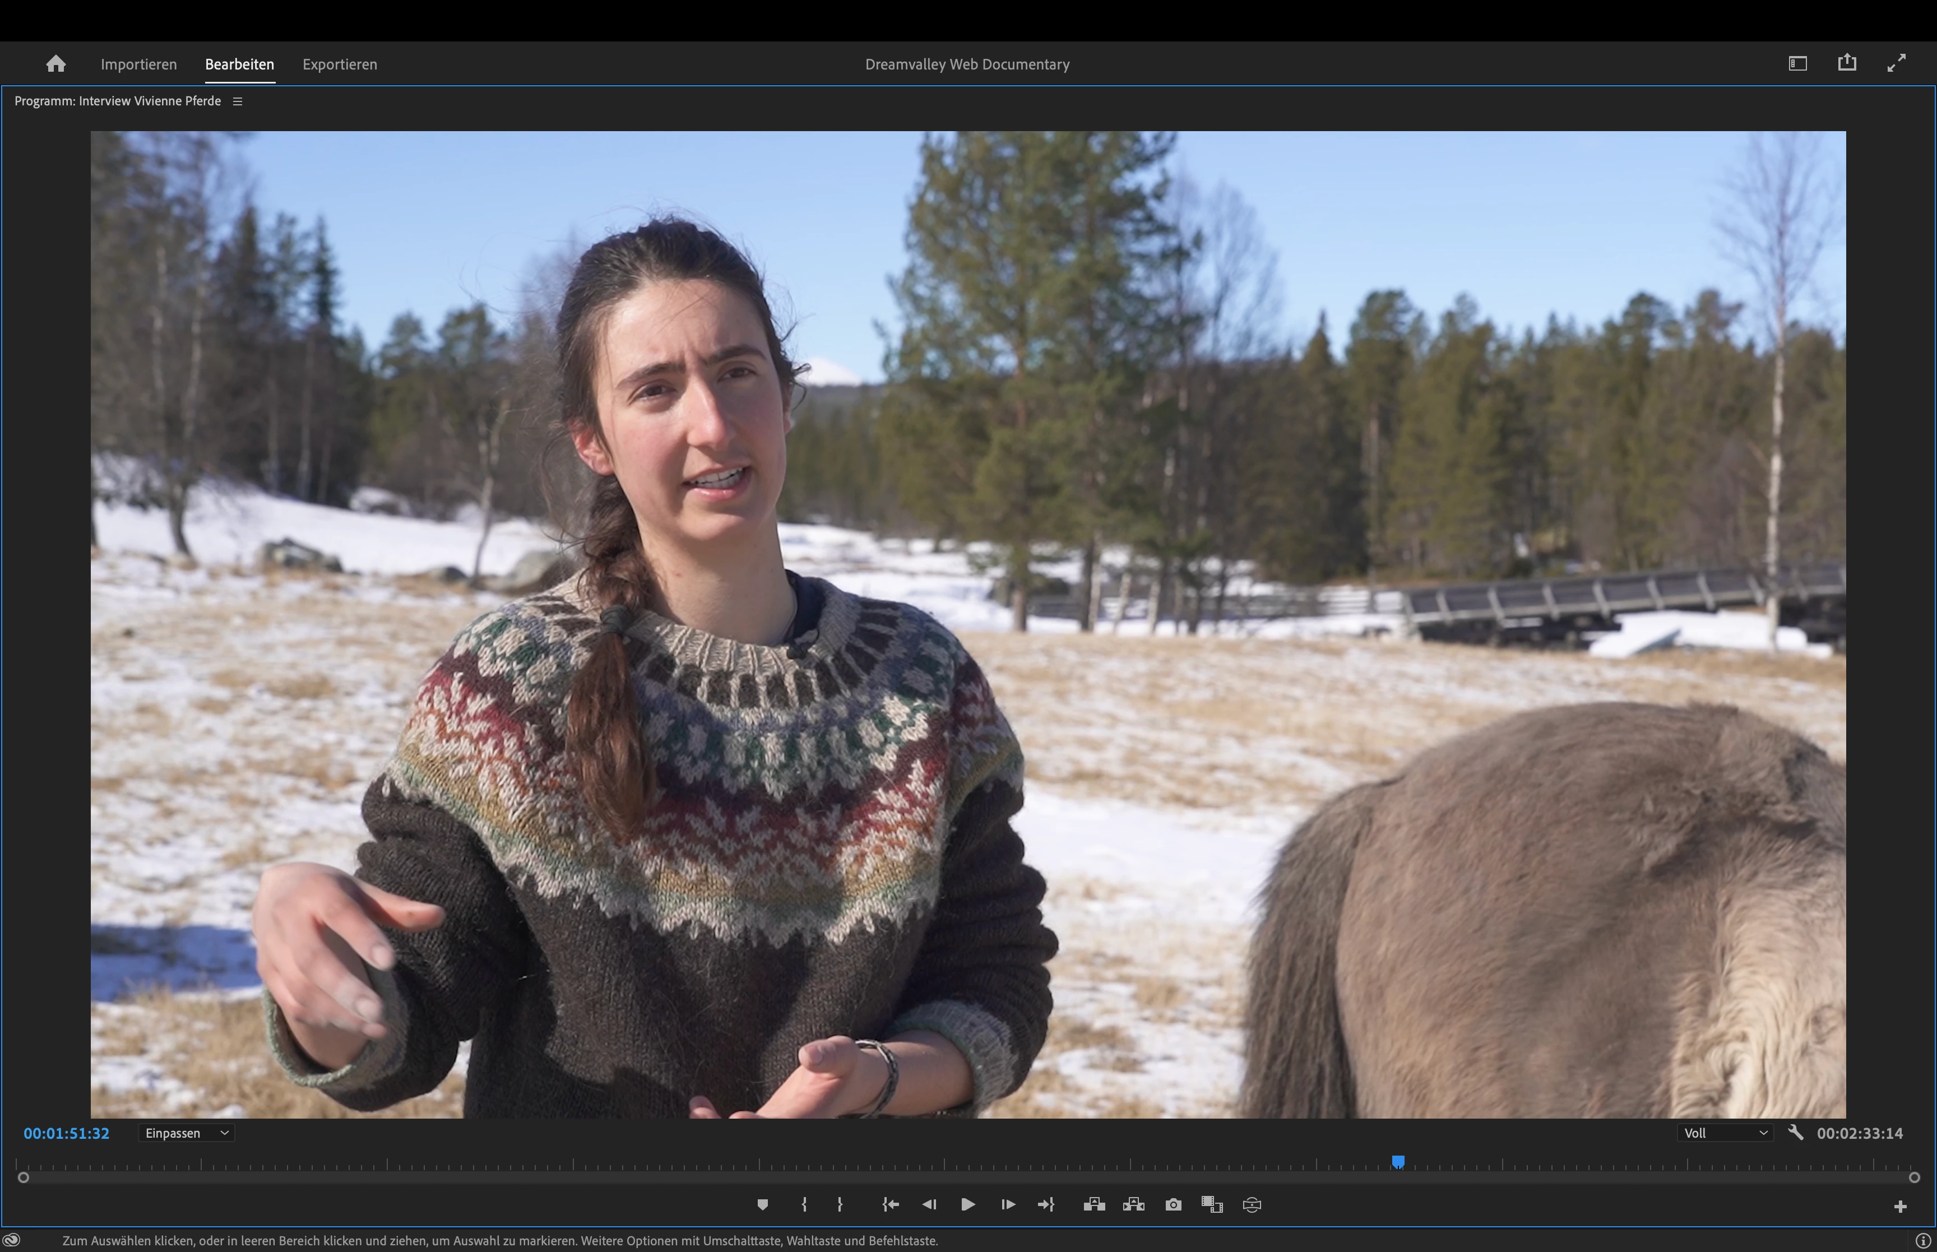Step forward one frame
Screen dimensions: 1937x1252
(x=1008, y=1205)
